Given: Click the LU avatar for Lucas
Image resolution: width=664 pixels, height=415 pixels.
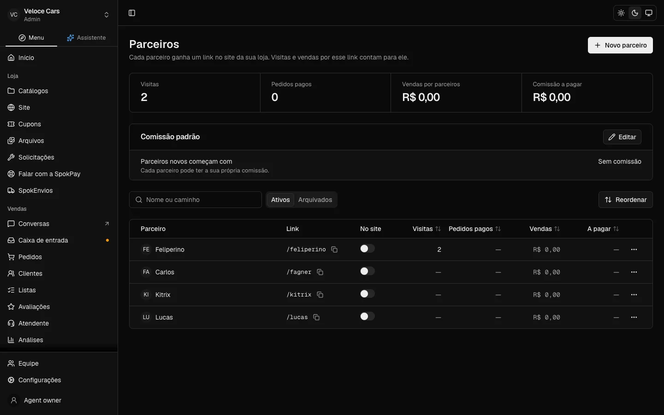Looking at the screenshot, I should click(x=146, y=317).
